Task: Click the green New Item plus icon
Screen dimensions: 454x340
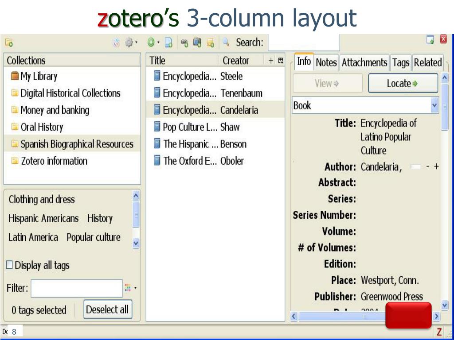Action: [x=151, y=43]
